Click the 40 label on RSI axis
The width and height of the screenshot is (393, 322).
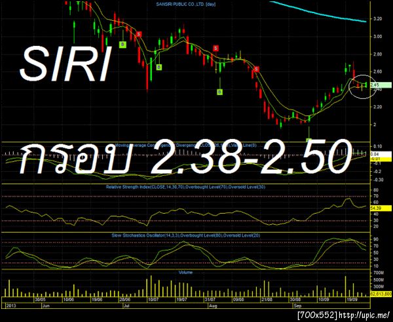[x=376, y=214]
